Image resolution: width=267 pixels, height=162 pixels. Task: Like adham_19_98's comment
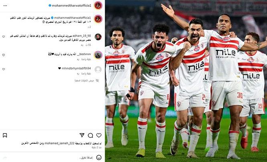[3, 36]
